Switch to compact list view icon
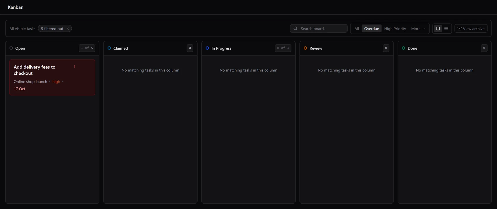Viewport: 497px width, 209px height. tap(446, 29)
